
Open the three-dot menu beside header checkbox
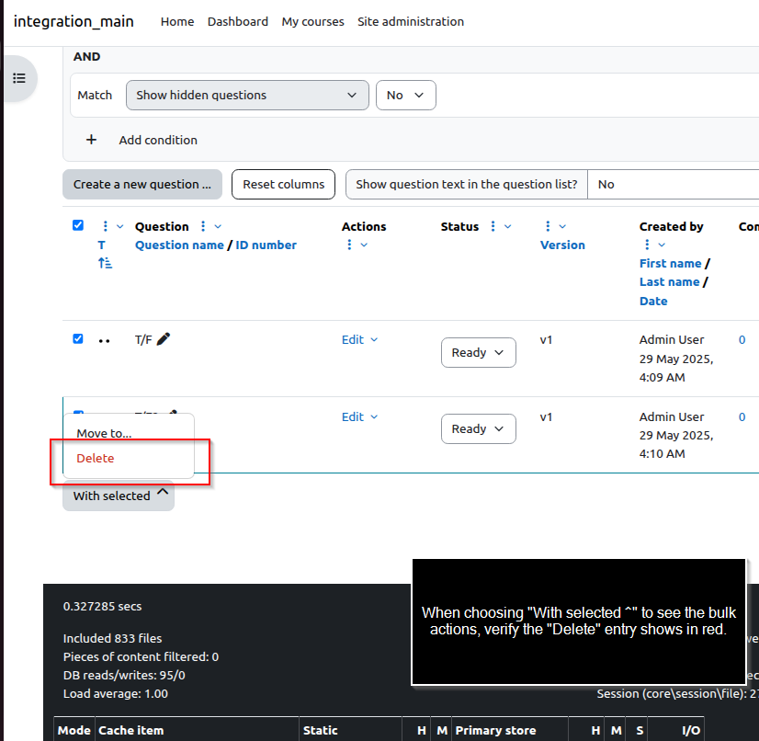tap(105, 226)
